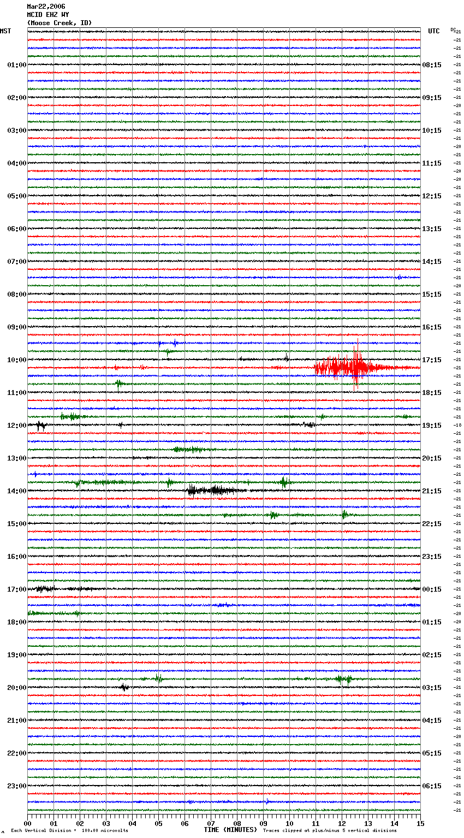
Task: Click the 14:00 MST time label
Action: (x=17, y=491)
